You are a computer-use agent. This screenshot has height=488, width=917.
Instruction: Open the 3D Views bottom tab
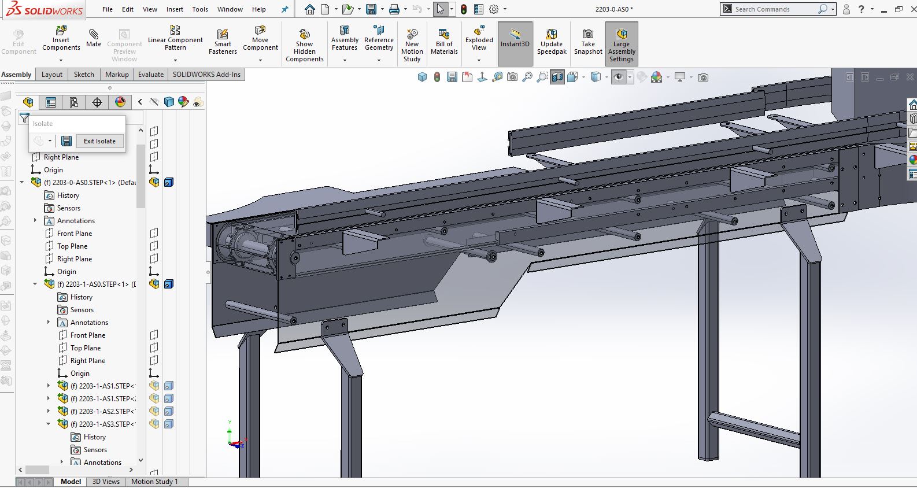(x=106, y=482)
